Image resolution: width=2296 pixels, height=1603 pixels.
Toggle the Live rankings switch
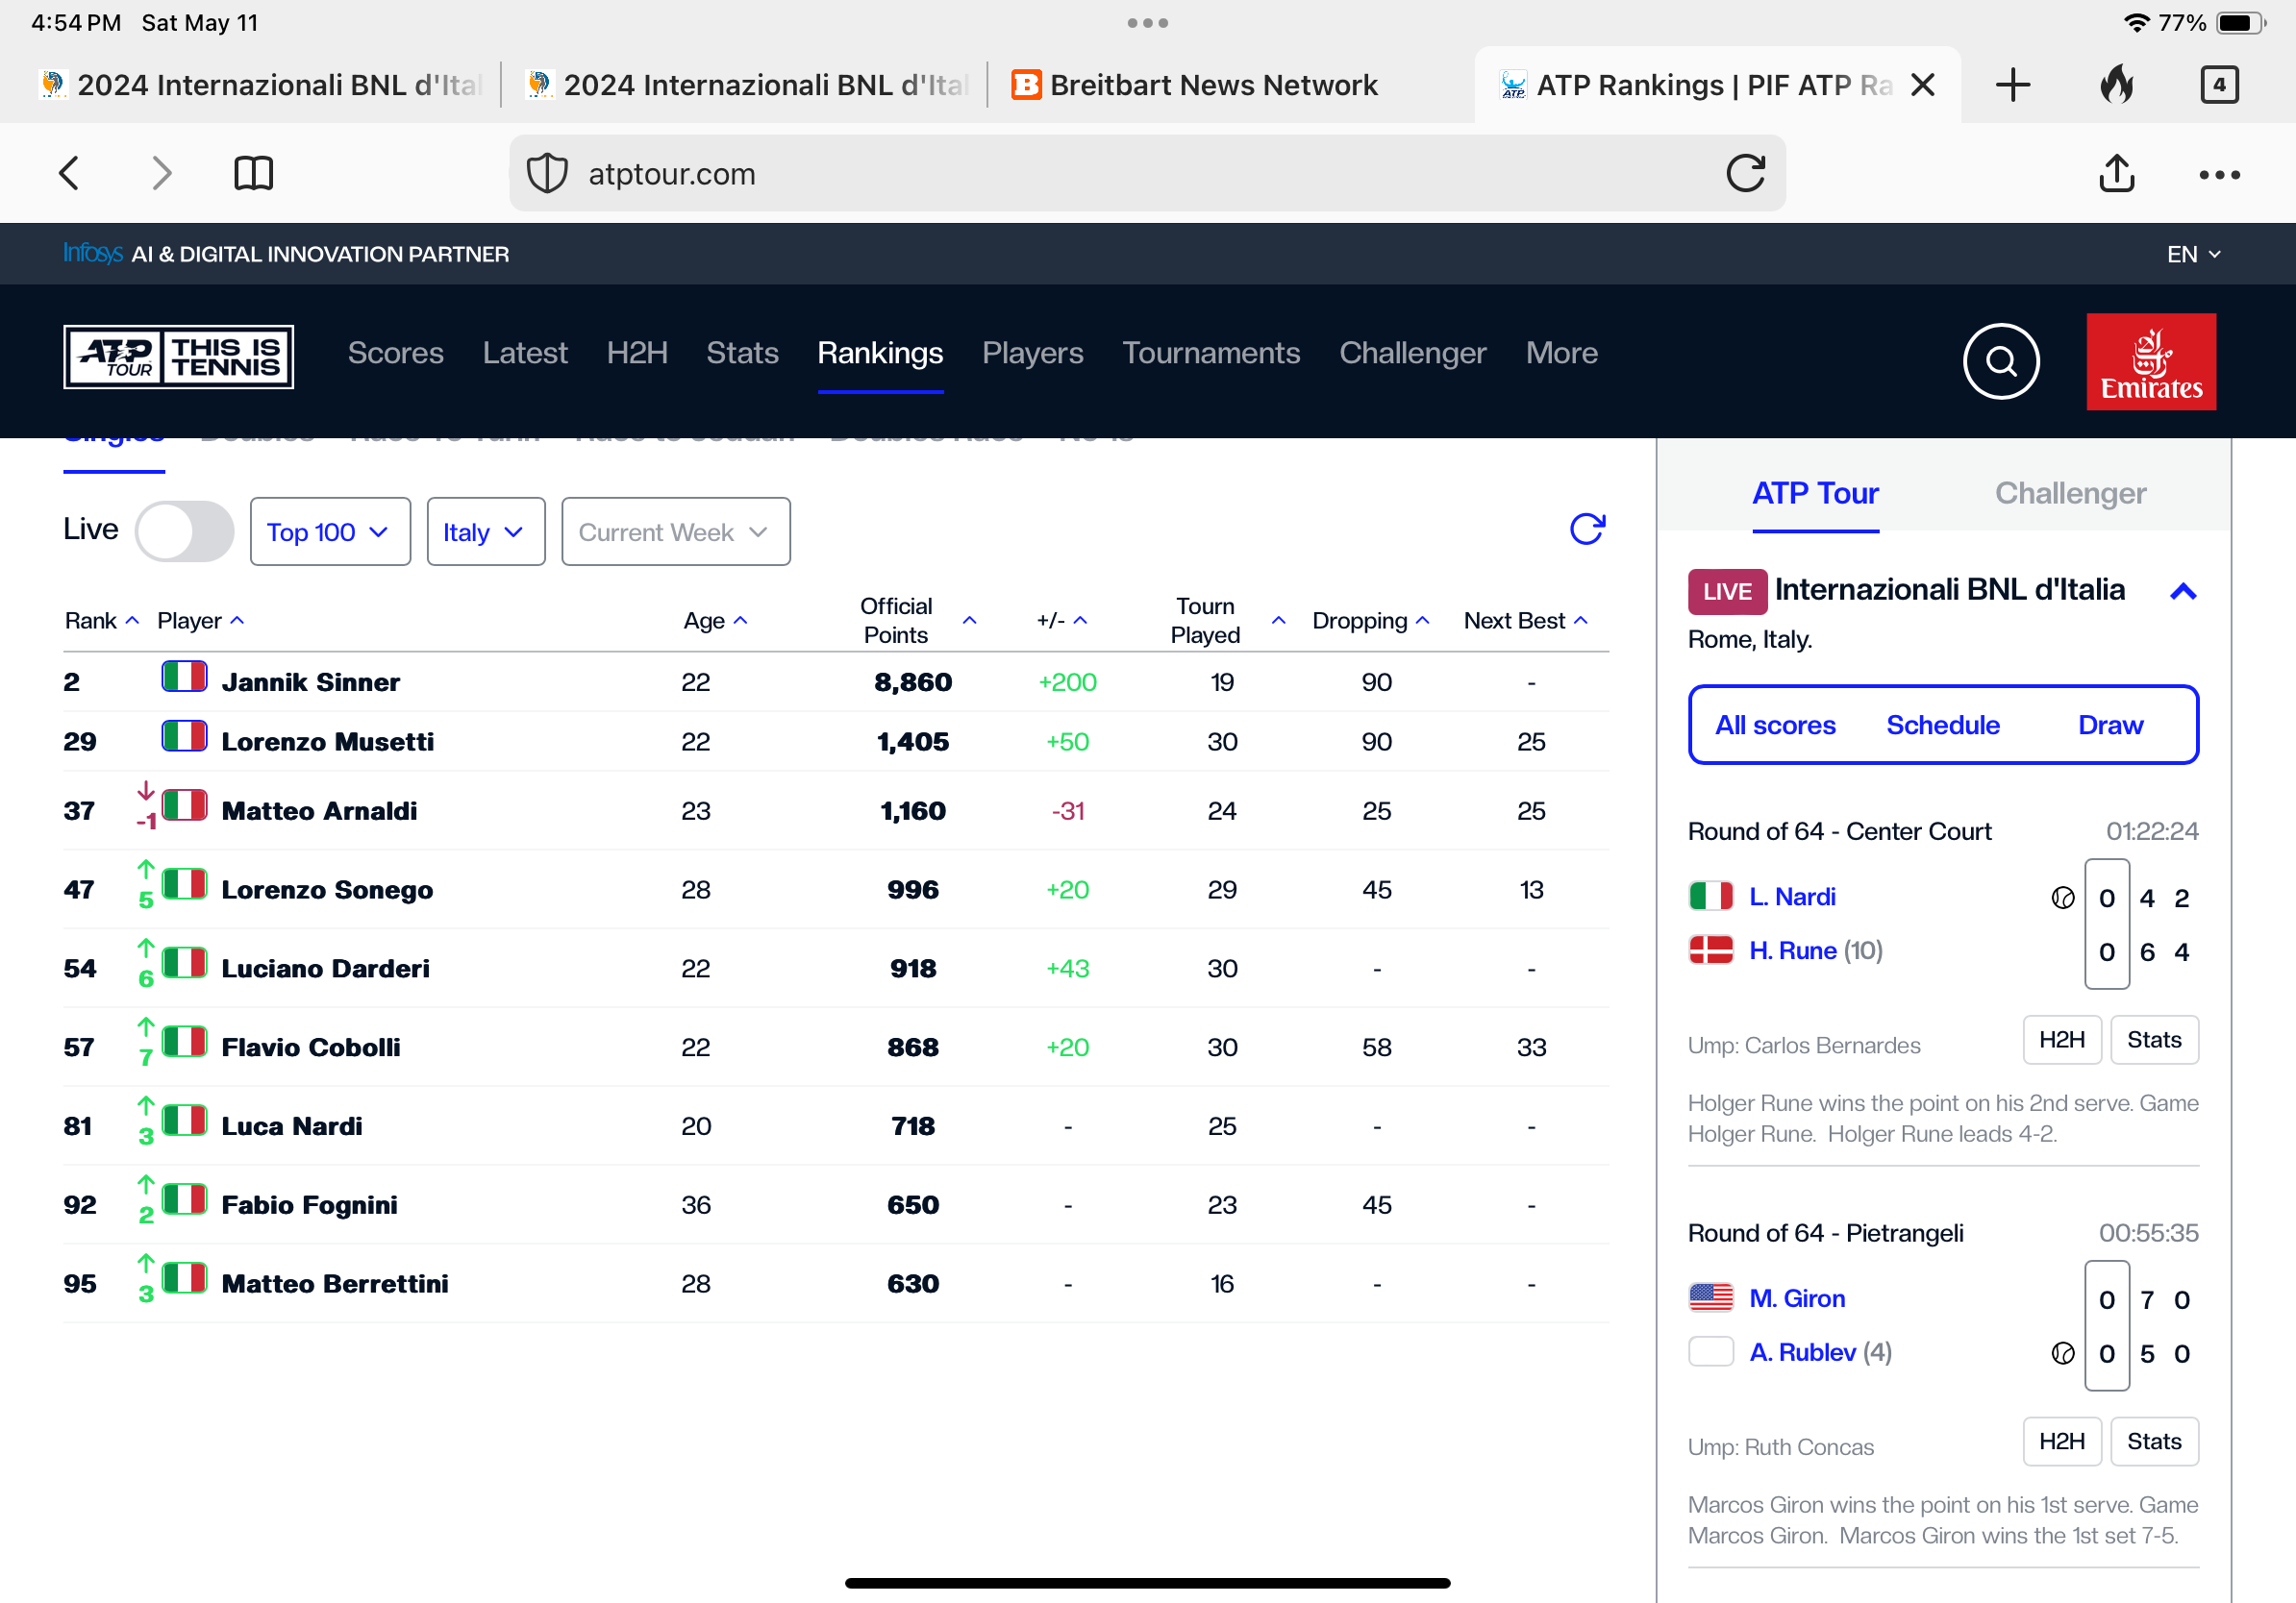[x=184, y=531]
